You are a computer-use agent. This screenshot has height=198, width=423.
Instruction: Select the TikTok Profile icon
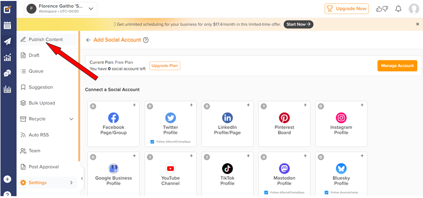(227, 168)
